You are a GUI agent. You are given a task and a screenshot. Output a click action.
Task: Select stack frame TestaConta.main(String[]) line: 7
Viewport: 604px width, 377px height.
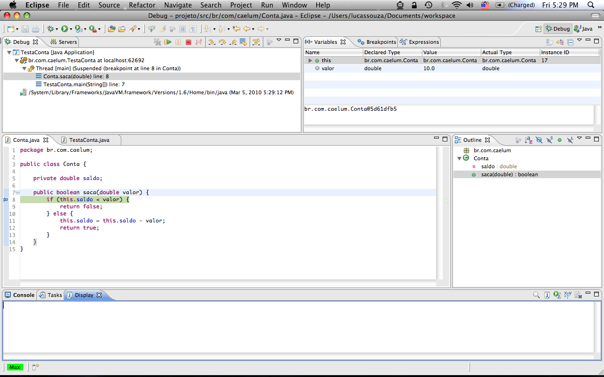pos(84,84)
